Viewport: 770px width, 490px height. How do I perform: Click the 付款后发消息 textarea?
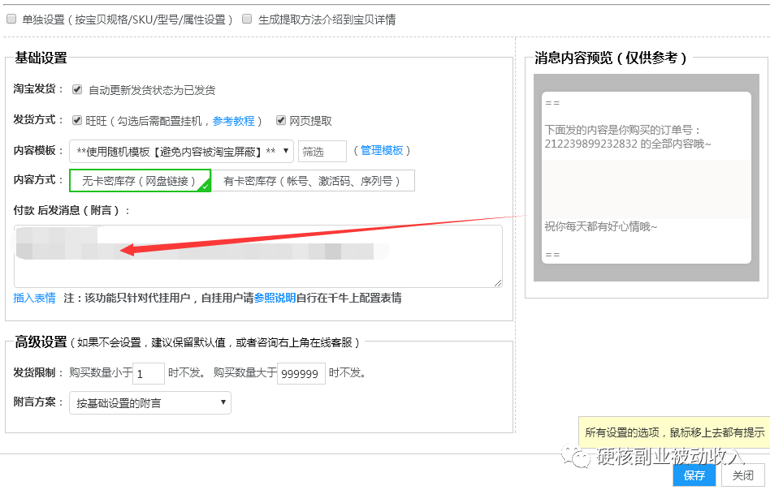[x=257, y=256]
